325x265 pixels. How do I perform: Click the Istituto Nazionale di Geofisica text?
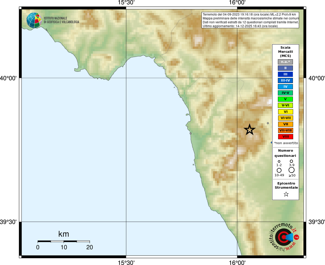click(x=61, y=20)
